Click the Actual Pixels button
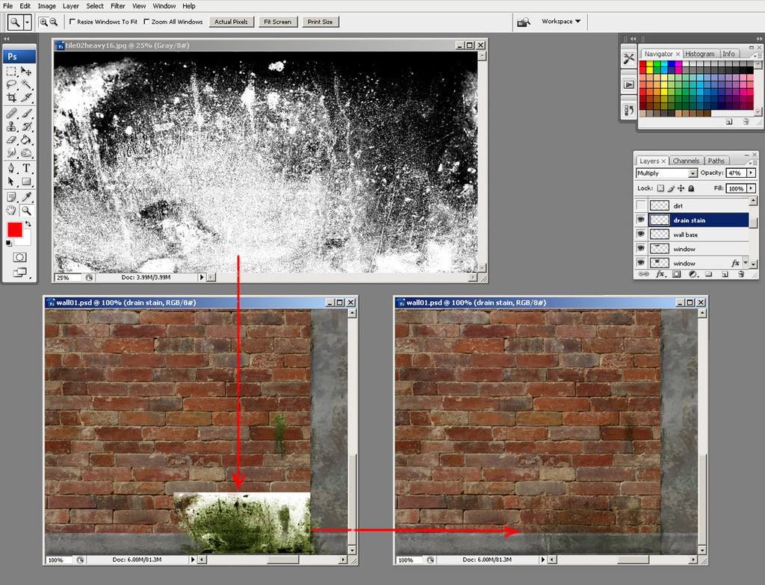 point(231,22)
